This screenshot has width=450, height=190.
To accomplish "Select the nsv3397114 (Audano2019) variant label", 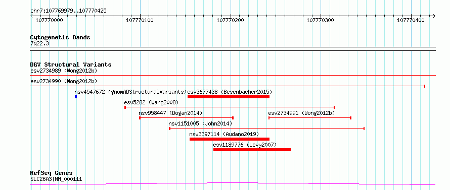I will point(224,134).
